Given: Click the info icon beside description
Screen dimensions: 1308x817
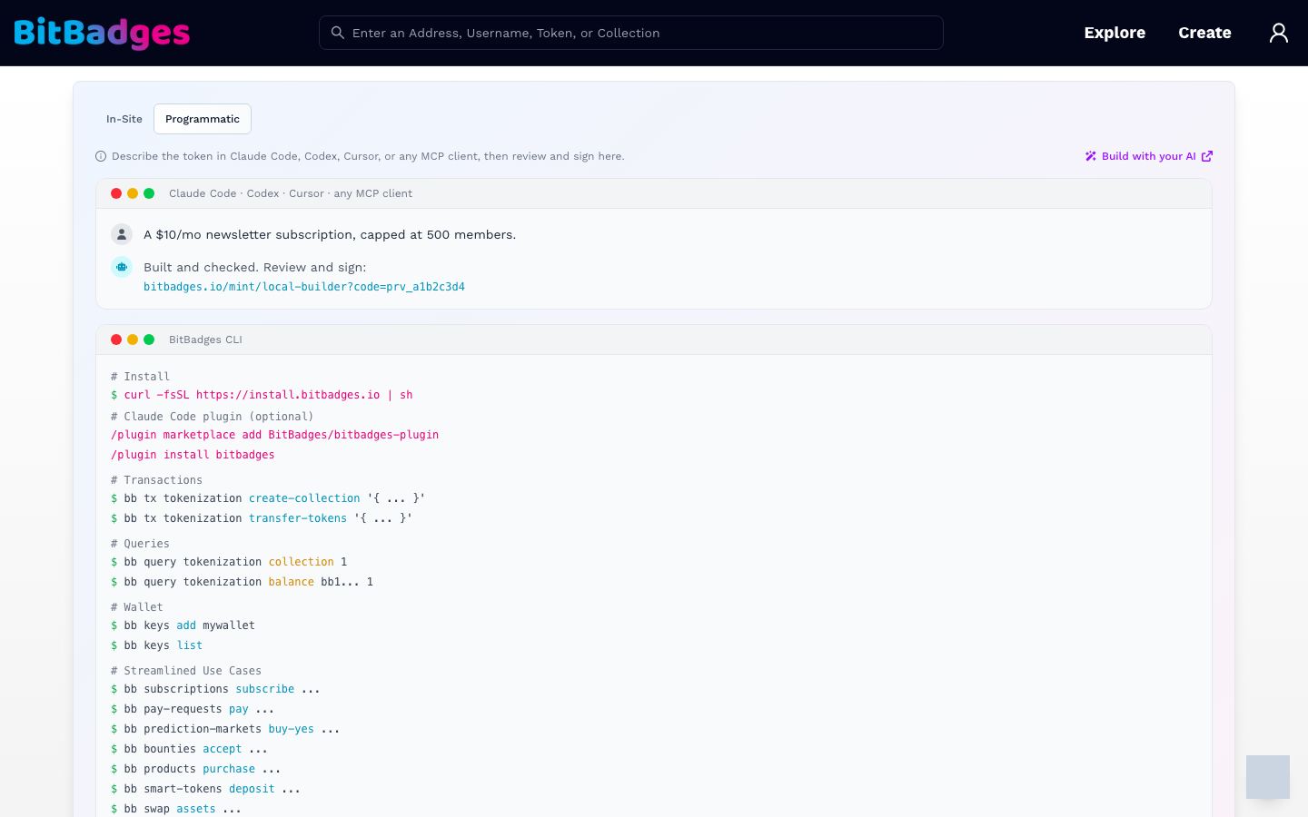Looking at the screenshot, I should (101, 156).
